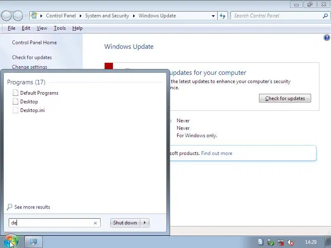
Task: Click the muted volume tray icon
Action: [290, 243]
